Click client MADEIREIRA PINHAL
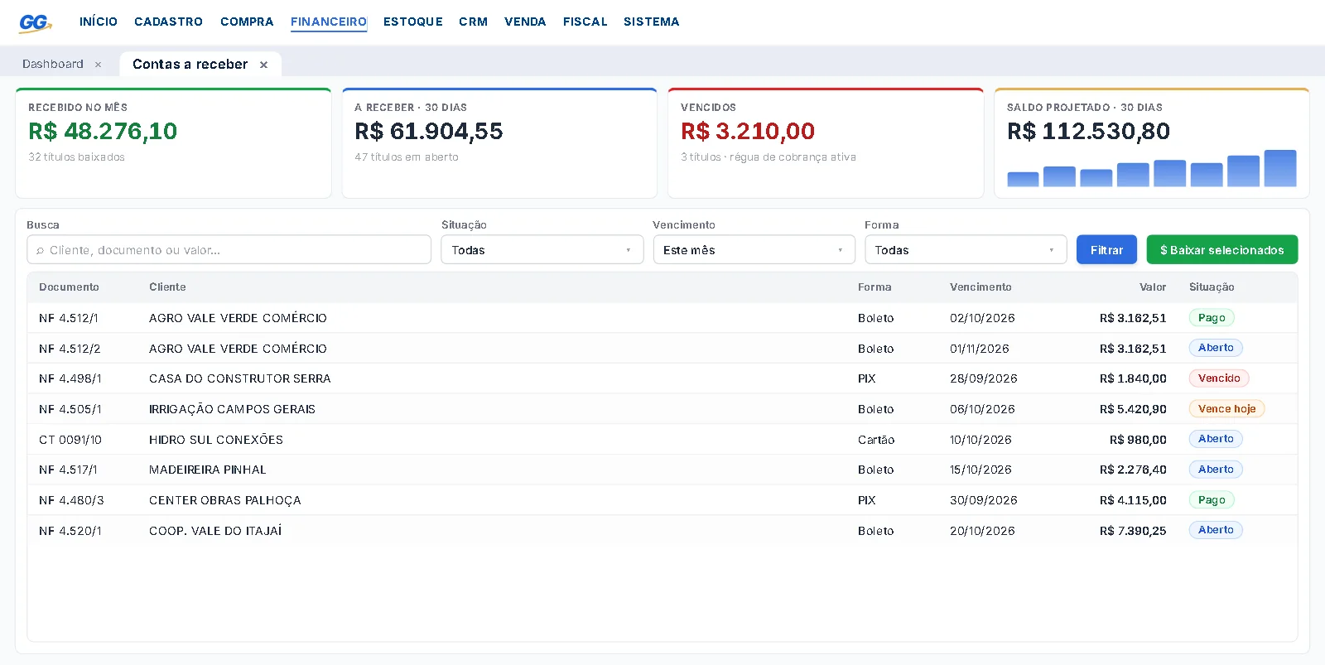The image size is (1325, 665). (x=208, y=470)
